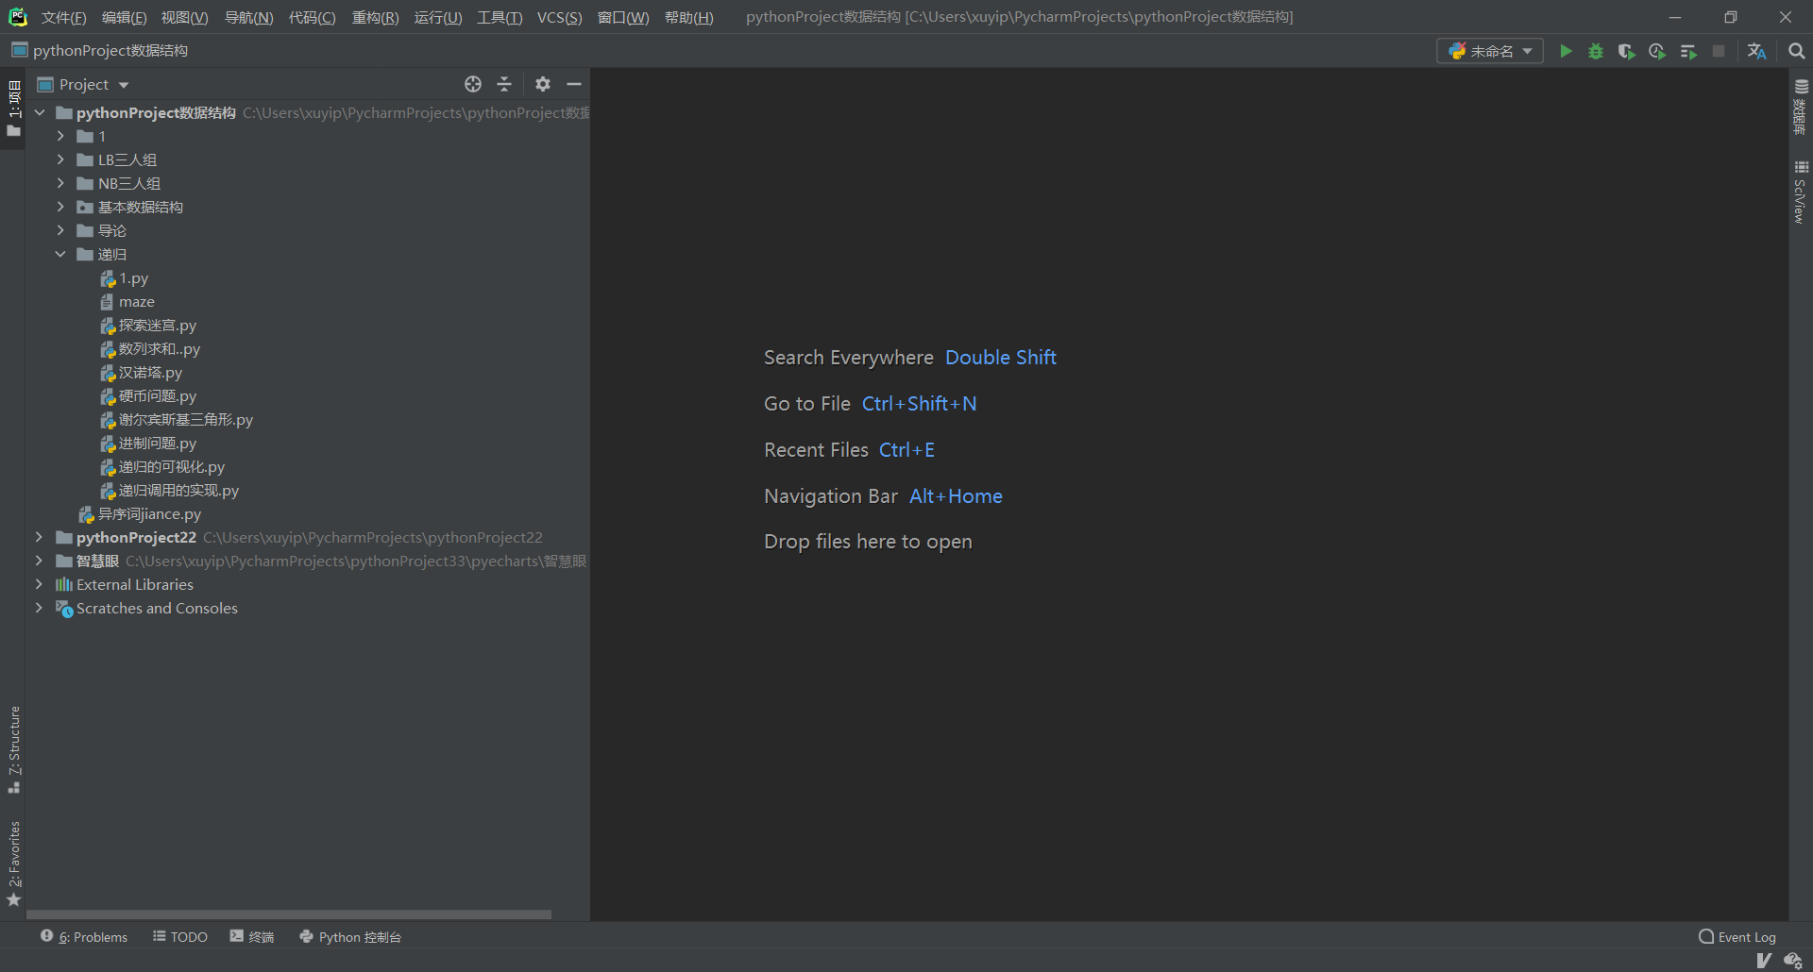Toggle the Project side tab
This screenshot has width=1813, height=972.
[13, 108]
